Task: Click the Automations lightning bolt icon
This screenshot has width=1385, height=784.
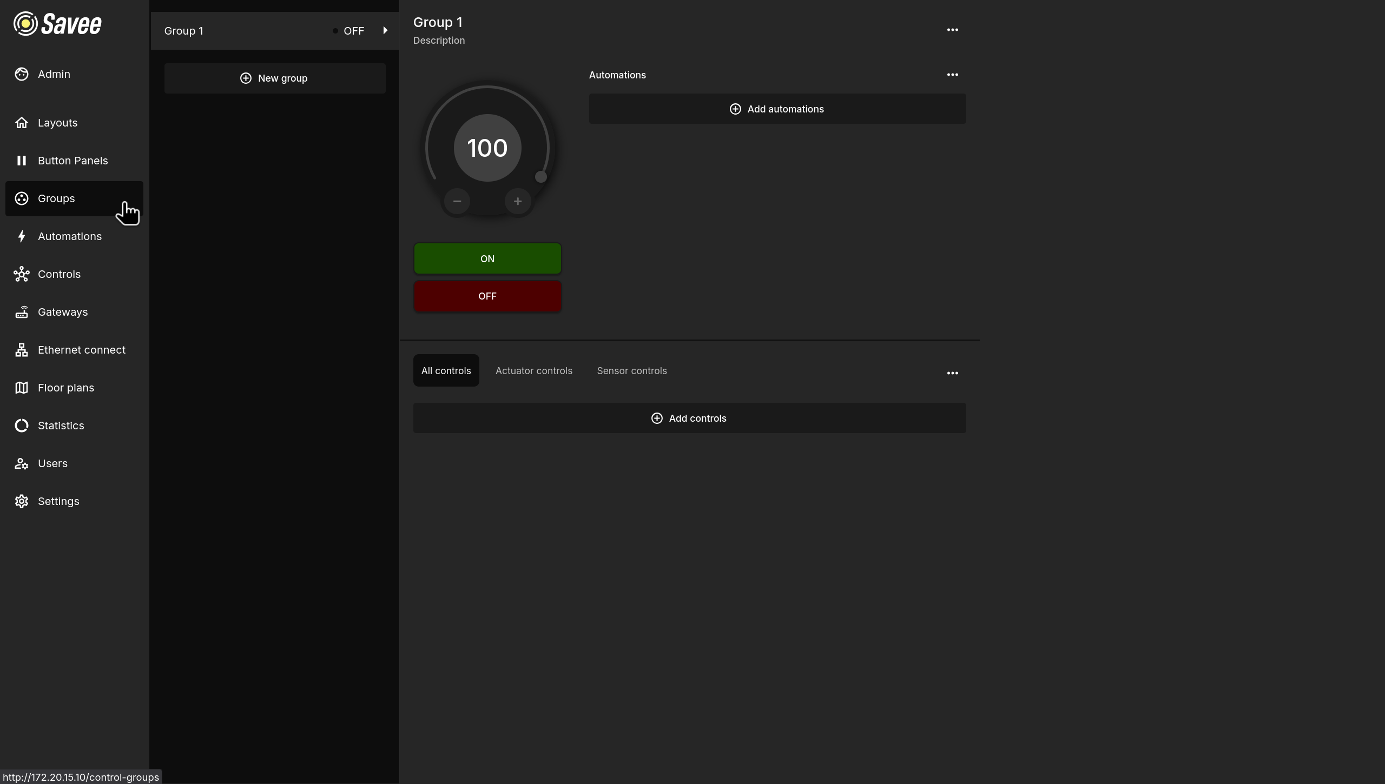Action: coord(22,236)
